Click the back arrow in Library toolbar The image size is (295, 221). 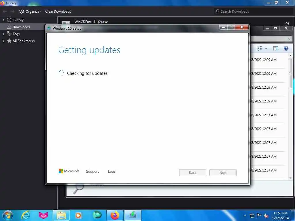click(x=5, y=12)
